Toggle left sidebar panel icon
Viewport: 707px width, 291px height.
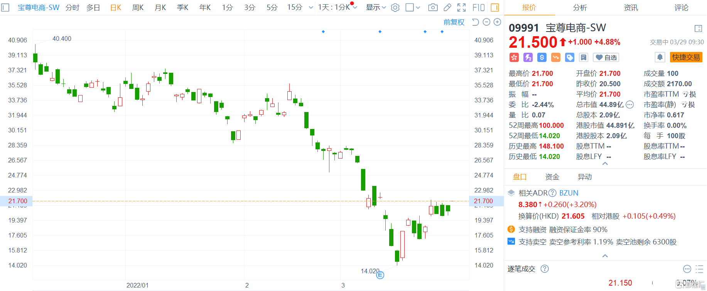tap(5, 7)
